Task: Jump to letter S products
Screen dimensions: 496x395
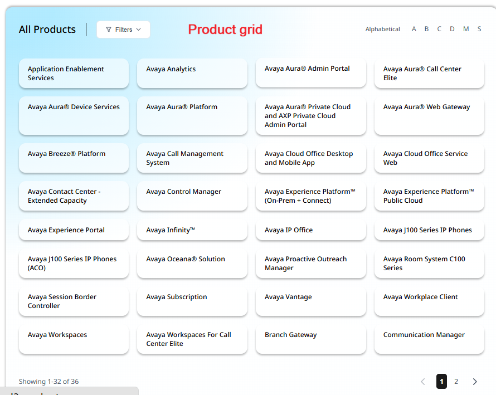Action: point(479,29)
